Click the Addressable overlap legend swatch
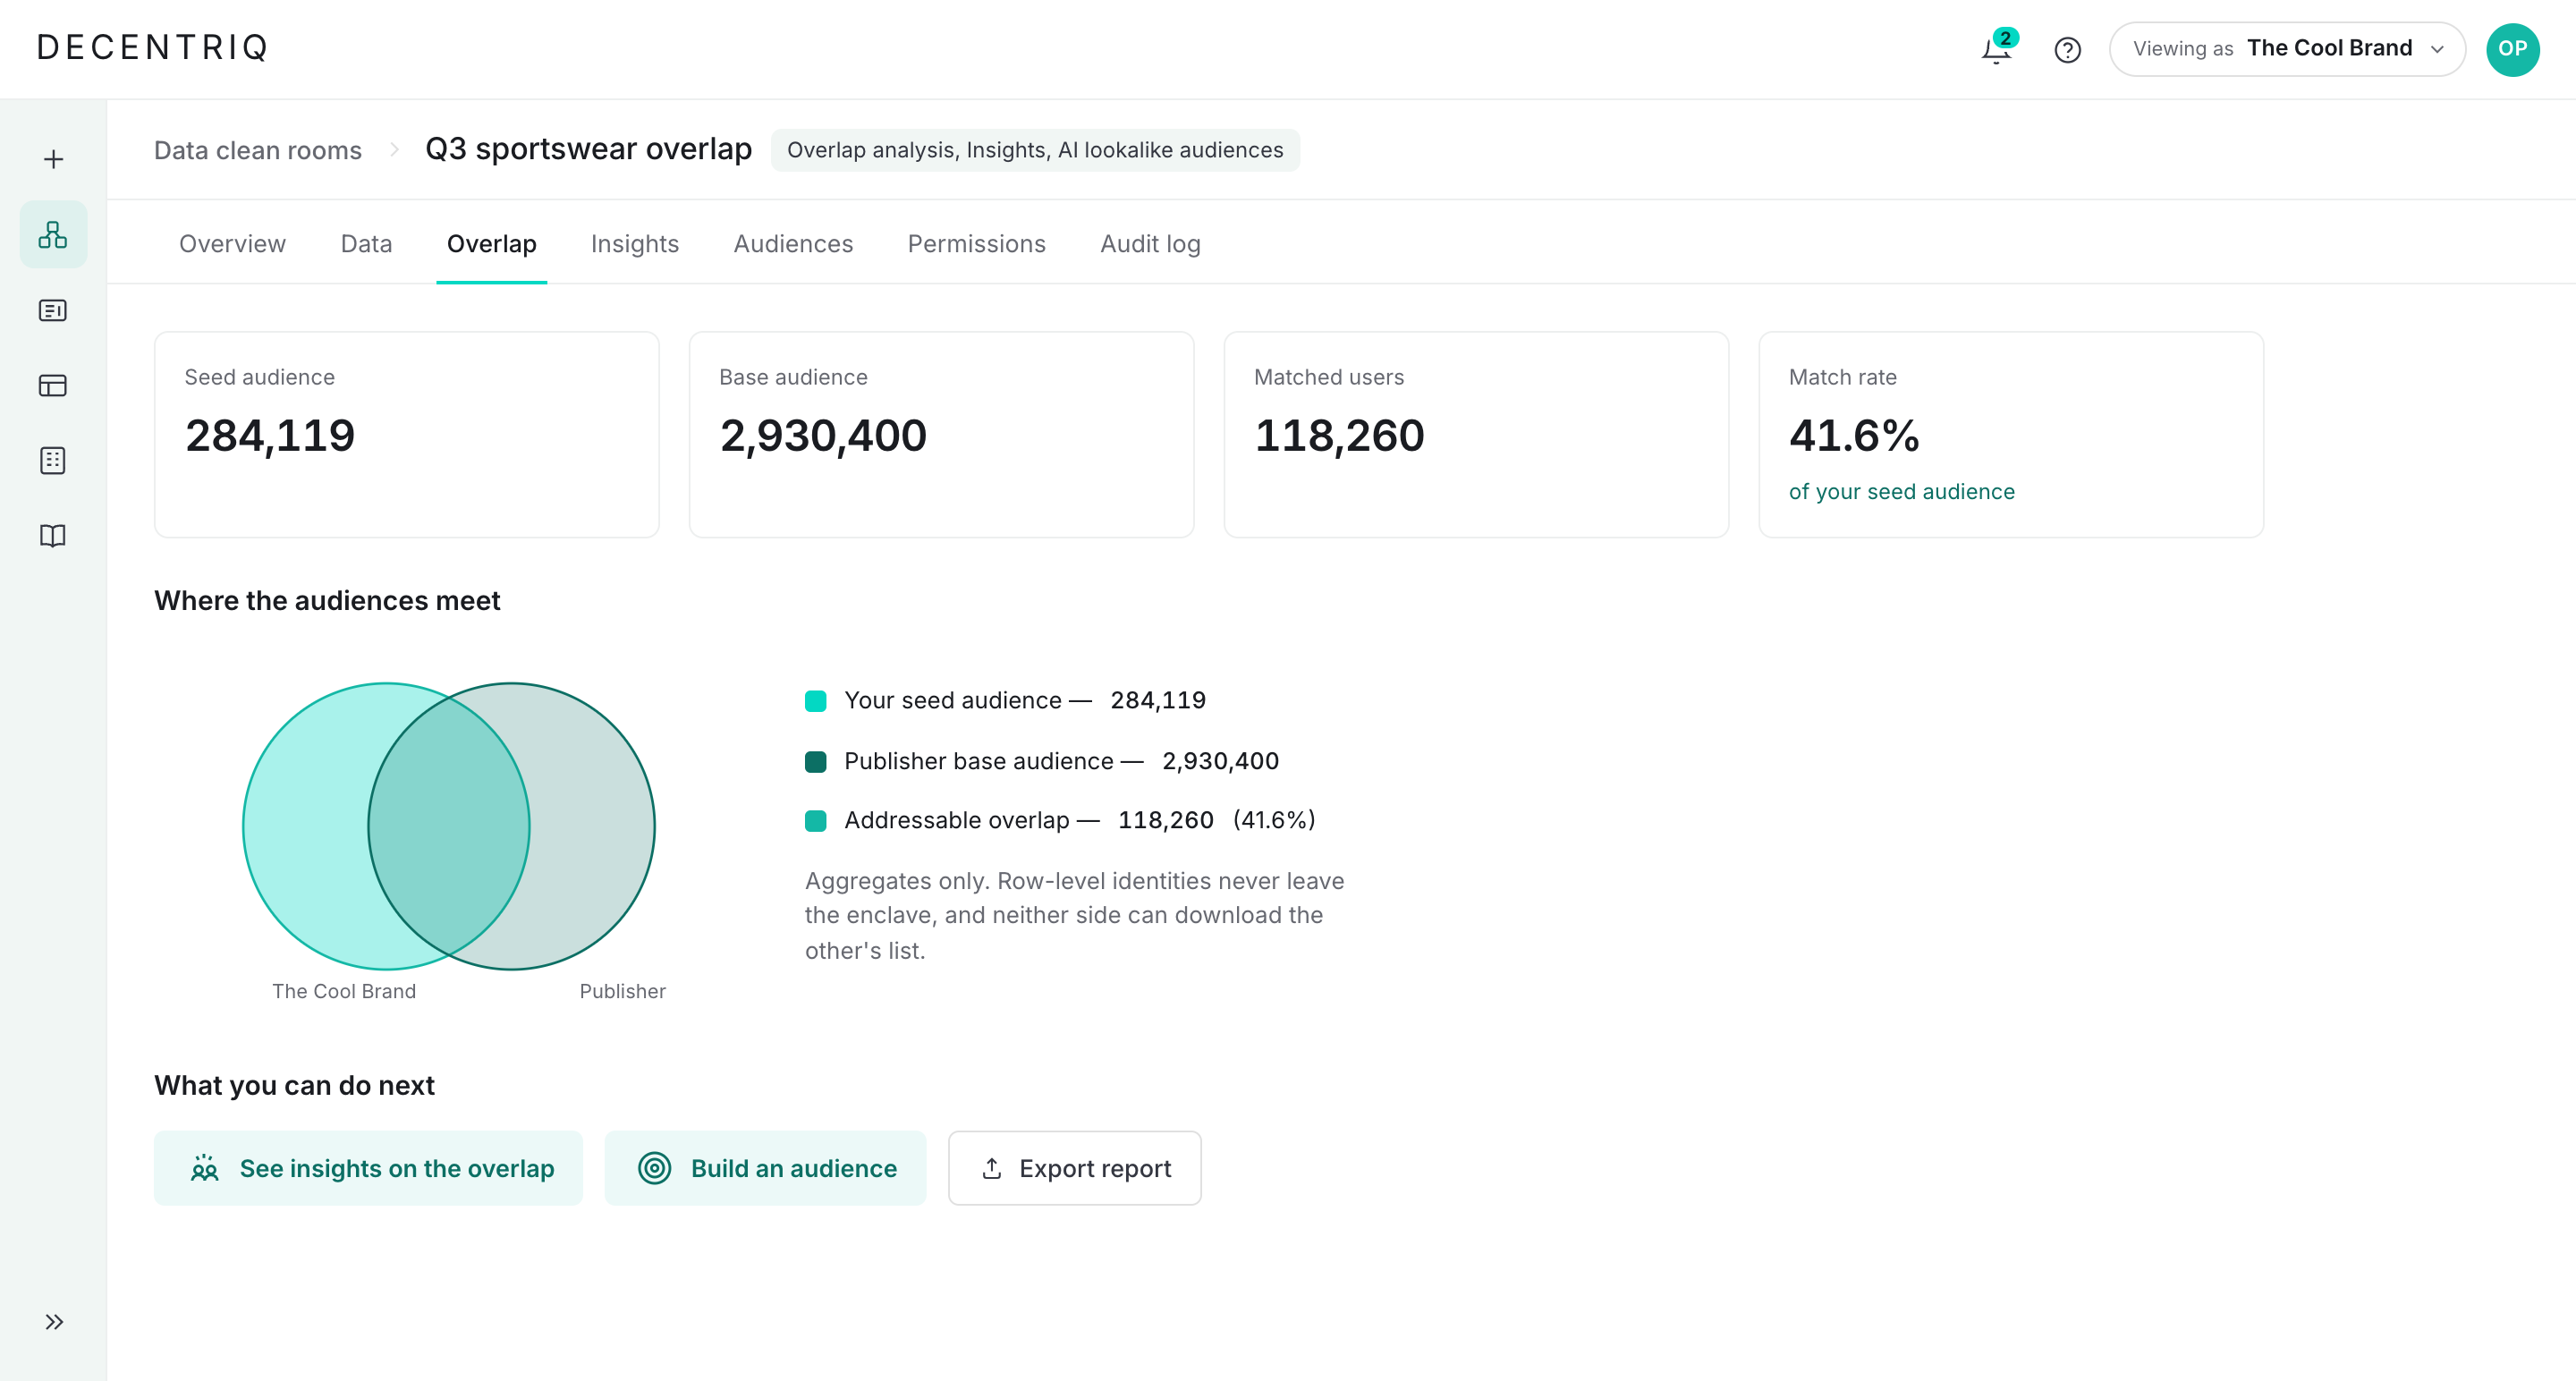Viewport: 2576px width, 1381px height. (816, 821)
